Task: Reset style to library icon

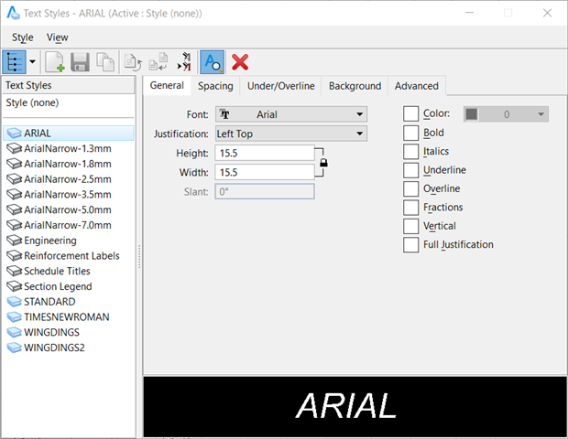Action: coord(133,62)
